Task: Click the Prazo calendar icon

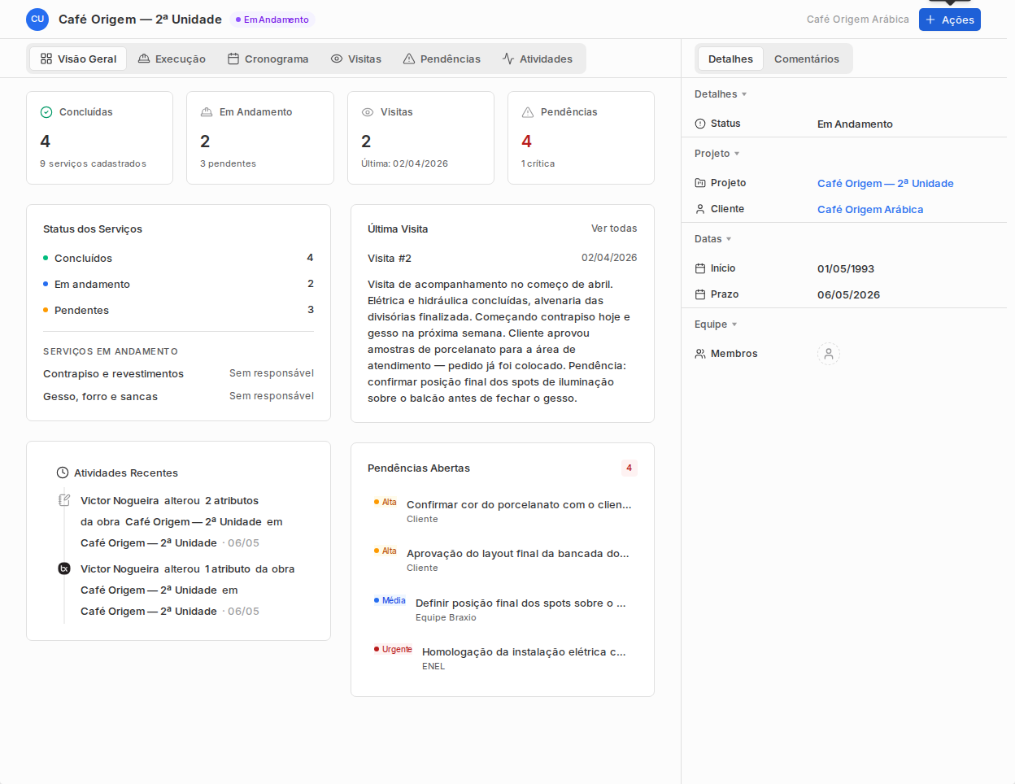Action: point(700,294)
